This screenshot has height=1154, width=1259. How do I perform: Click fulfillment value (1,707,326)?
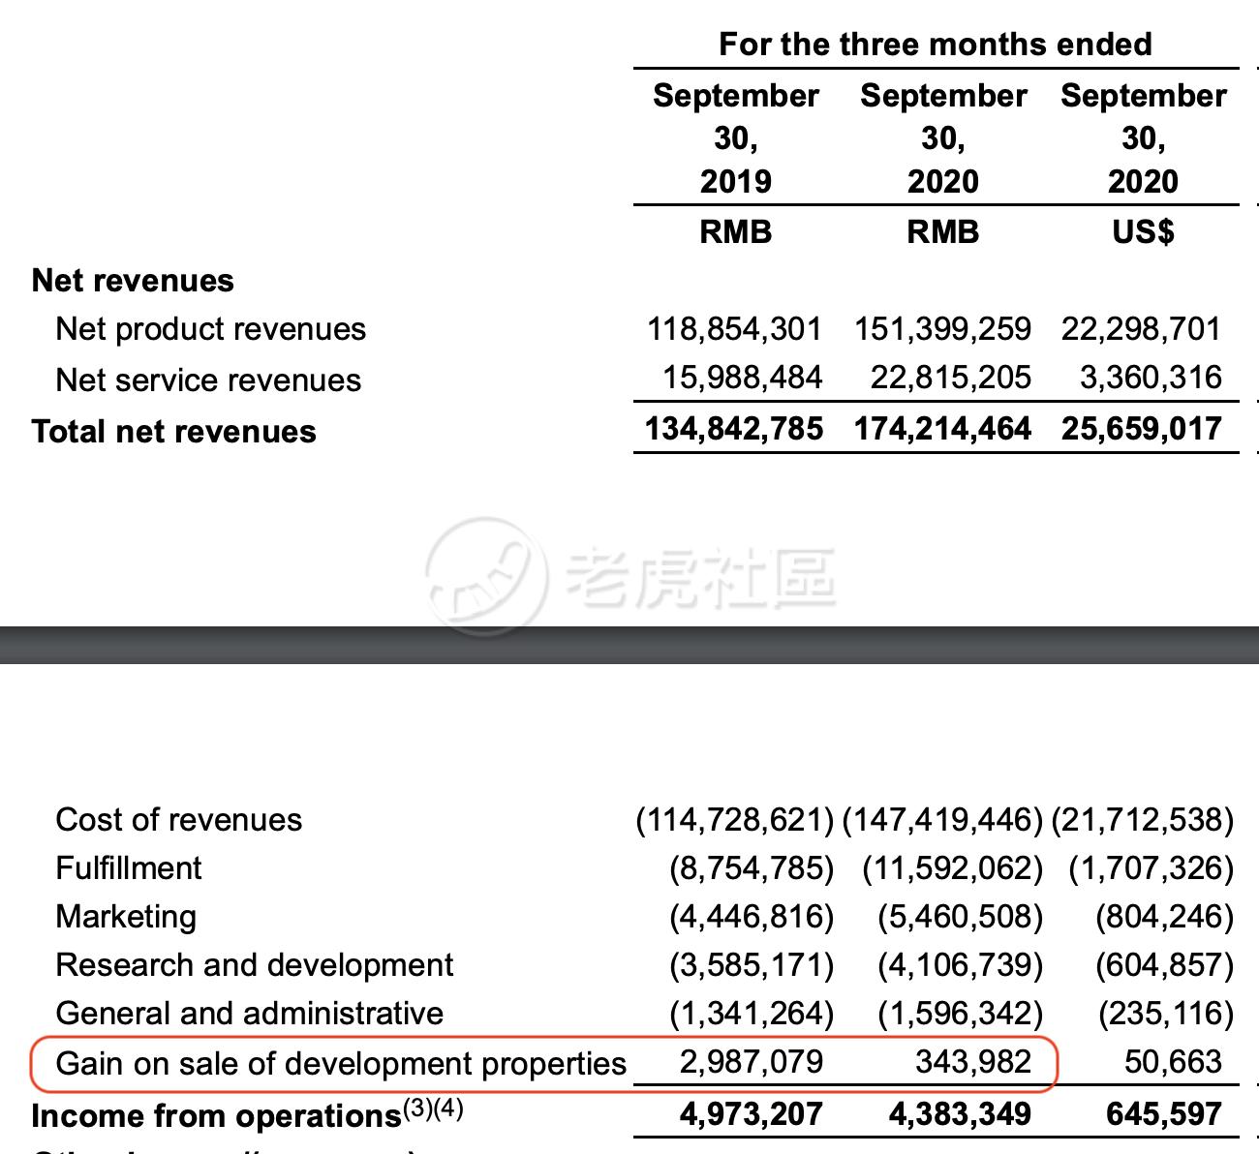1152,868
